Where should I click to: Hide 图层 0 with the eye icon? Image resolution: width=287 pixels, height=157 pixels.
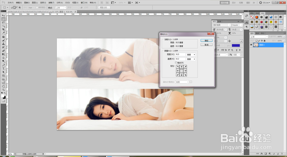click(x=251, y=45)
